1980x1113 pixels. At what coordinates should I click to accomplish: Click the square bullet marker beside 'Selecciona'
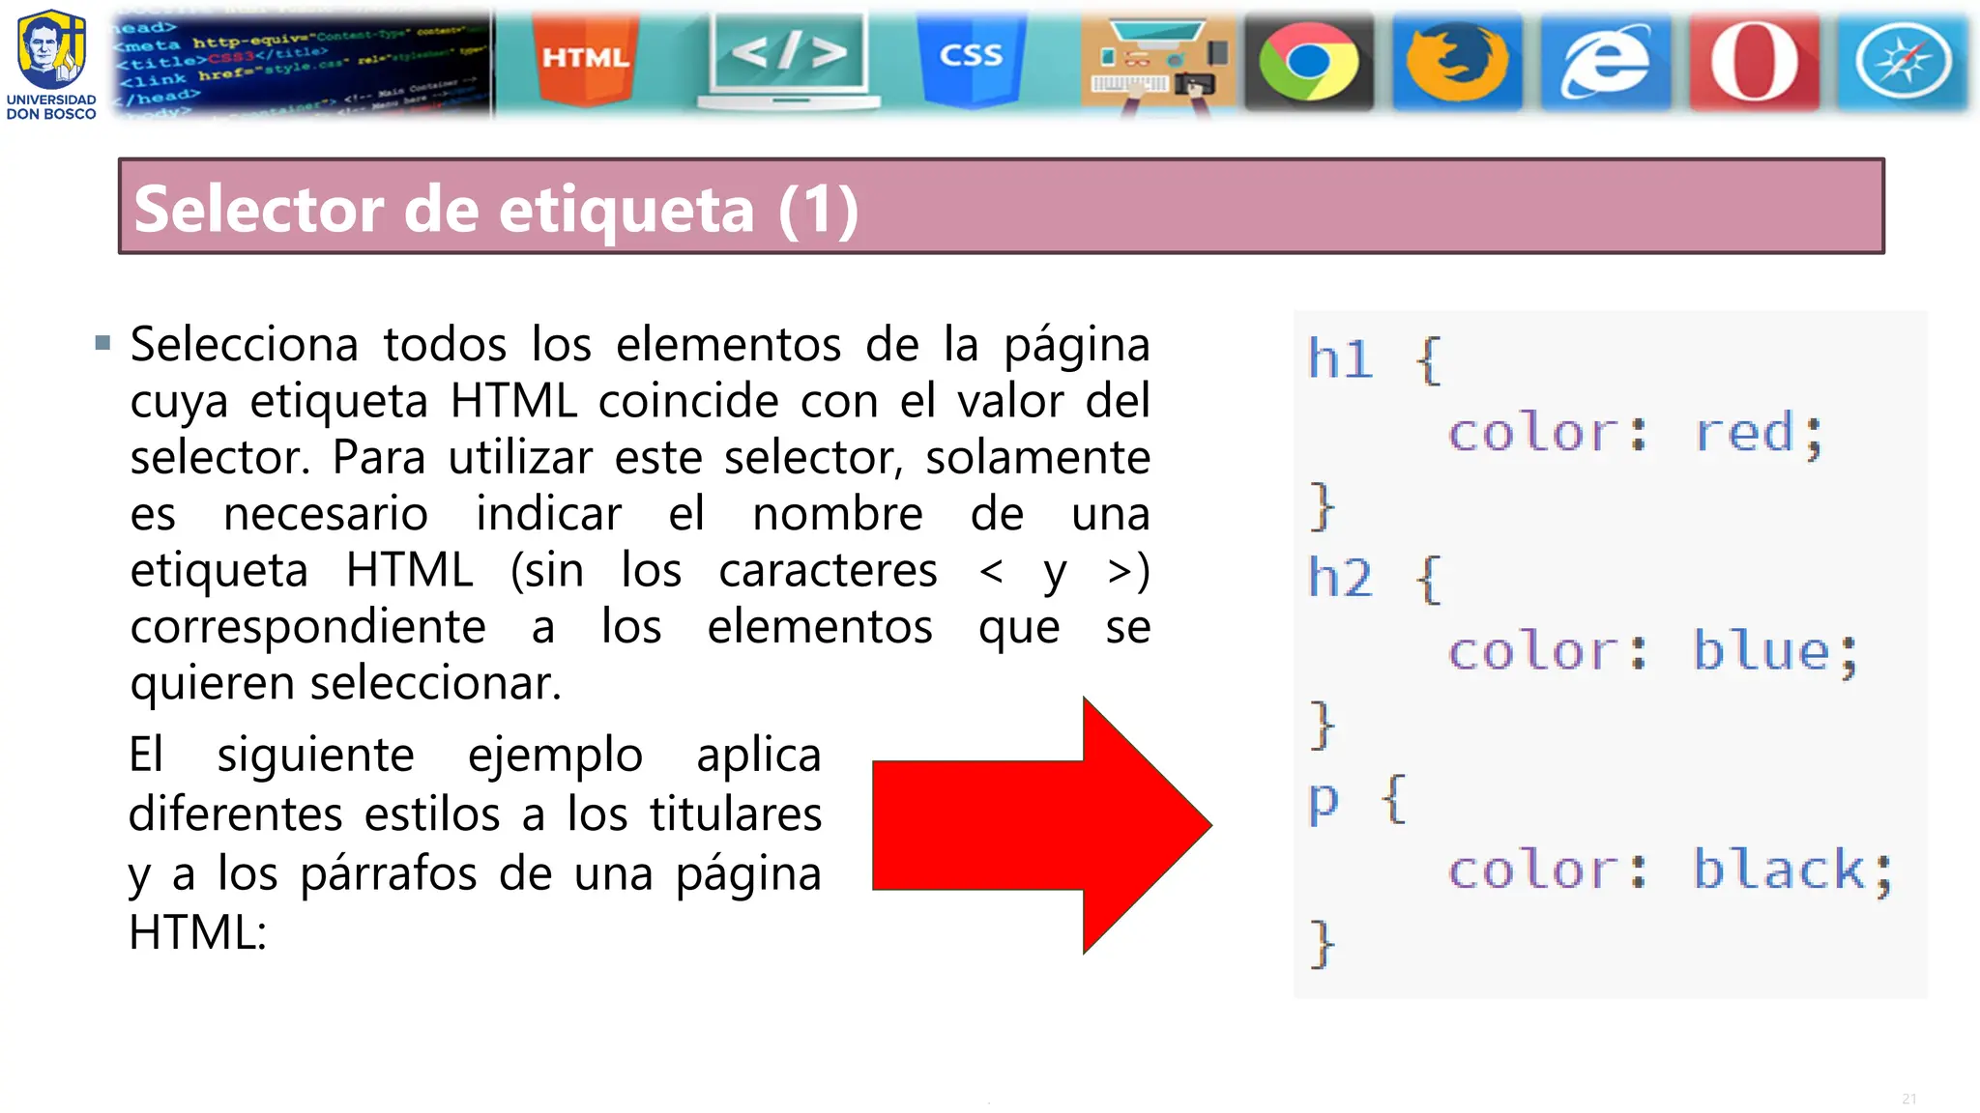pos(103,342)
